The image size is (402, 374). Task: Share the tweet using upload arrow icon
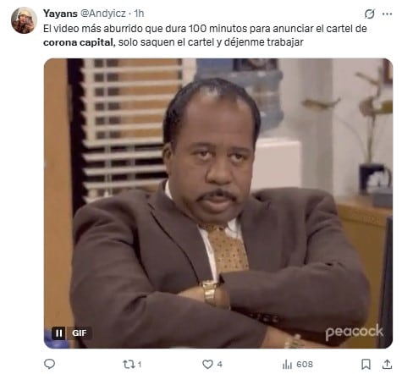click(387, 364)
